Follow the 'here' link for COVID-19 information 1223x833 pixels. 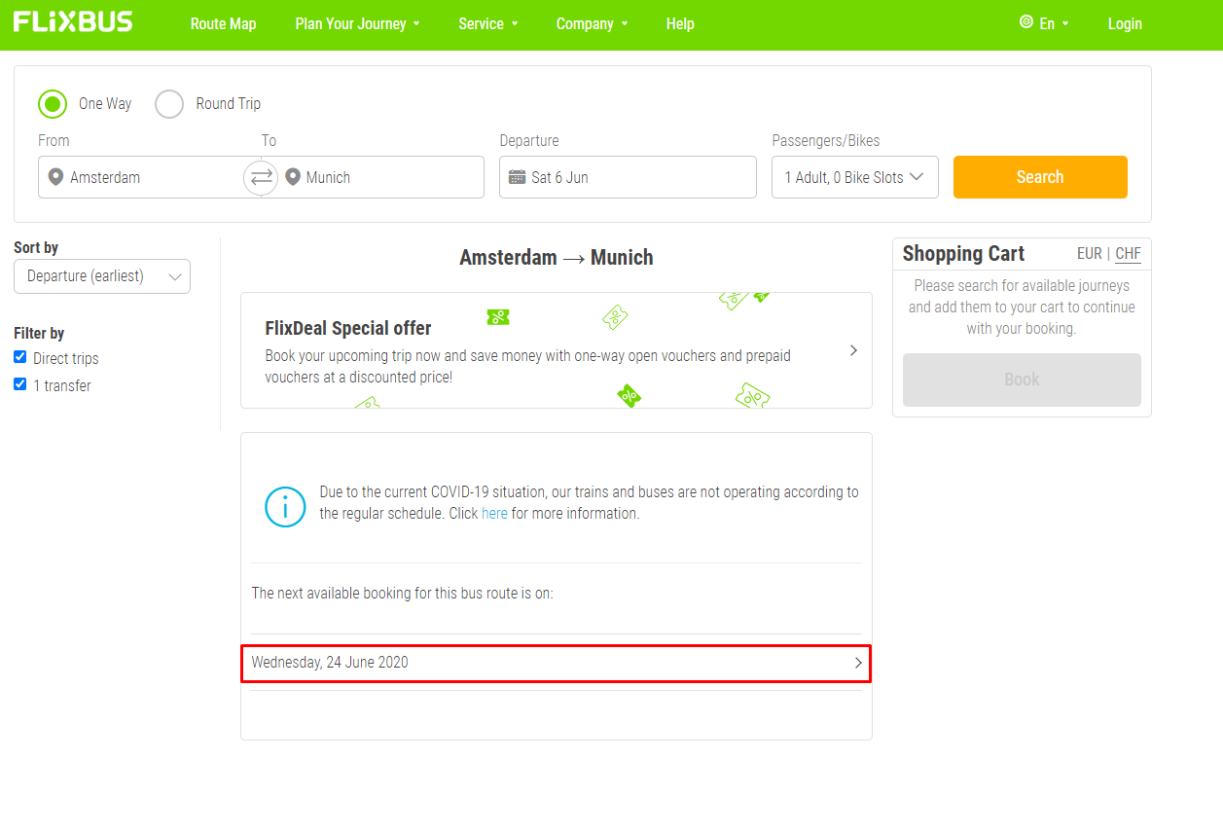[x=494, y=514]
